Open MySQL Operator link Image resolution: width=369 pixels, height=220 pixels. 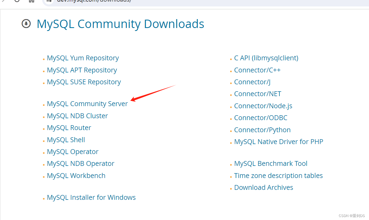tap(73, 152)
